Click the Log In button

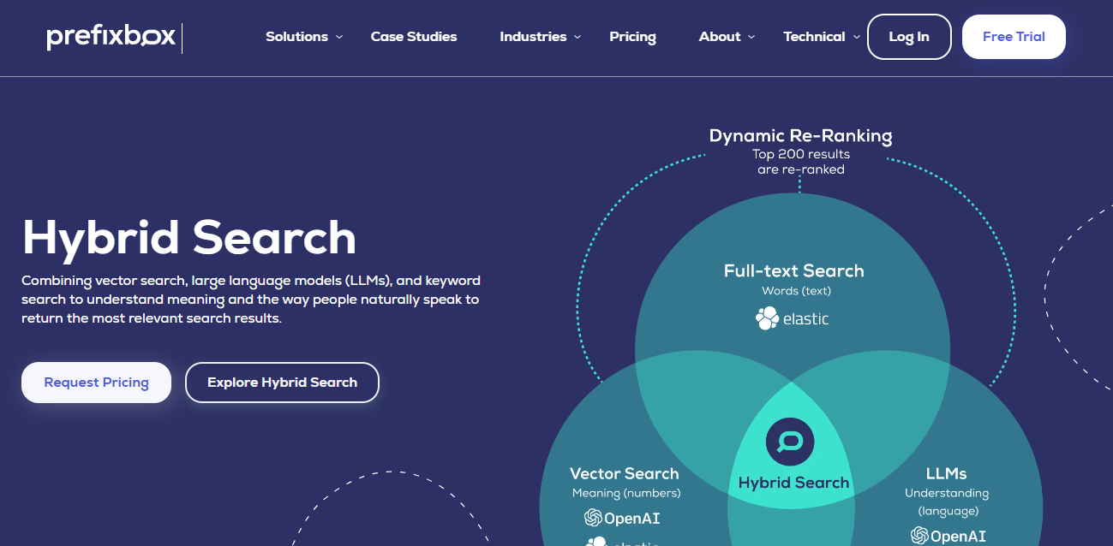click(909, 37)
